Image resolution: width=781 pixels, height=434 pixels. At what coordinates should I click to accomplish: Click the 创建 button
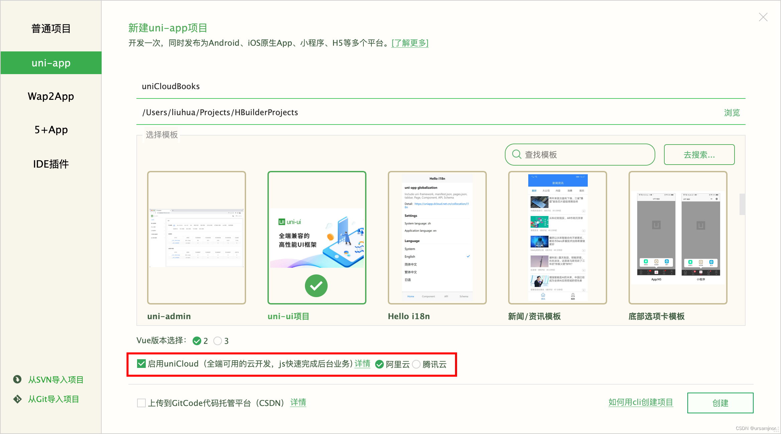tap(720, 403)
